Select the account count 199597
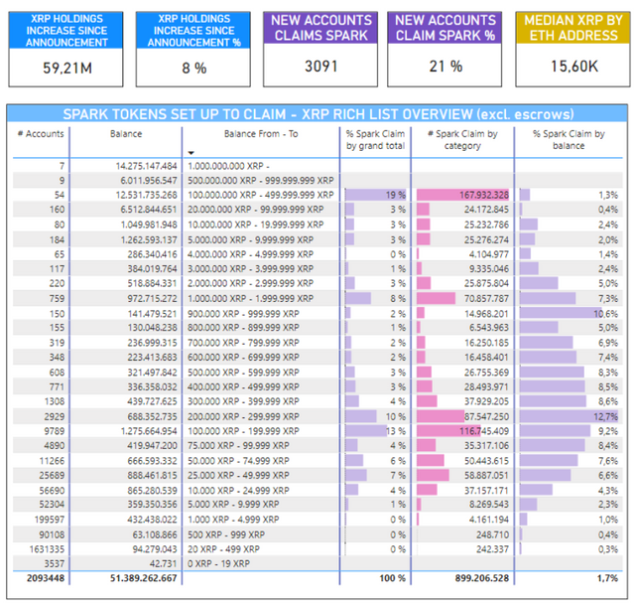This screenshot has height=605, width=635. [50, 520]
